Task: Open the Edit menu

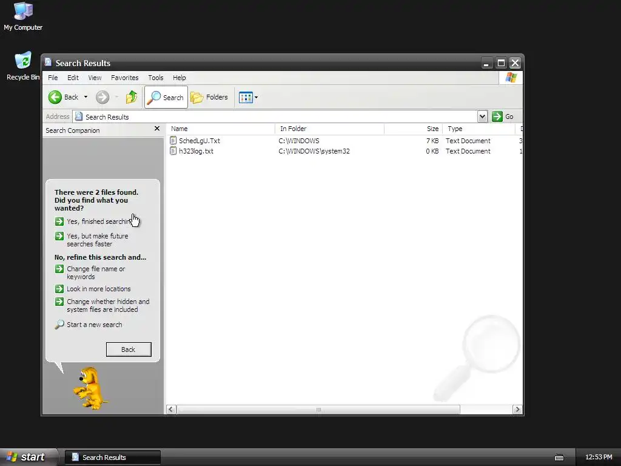Action: coord(73,78)
